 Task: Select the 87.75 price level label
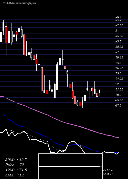click(119, 25)
